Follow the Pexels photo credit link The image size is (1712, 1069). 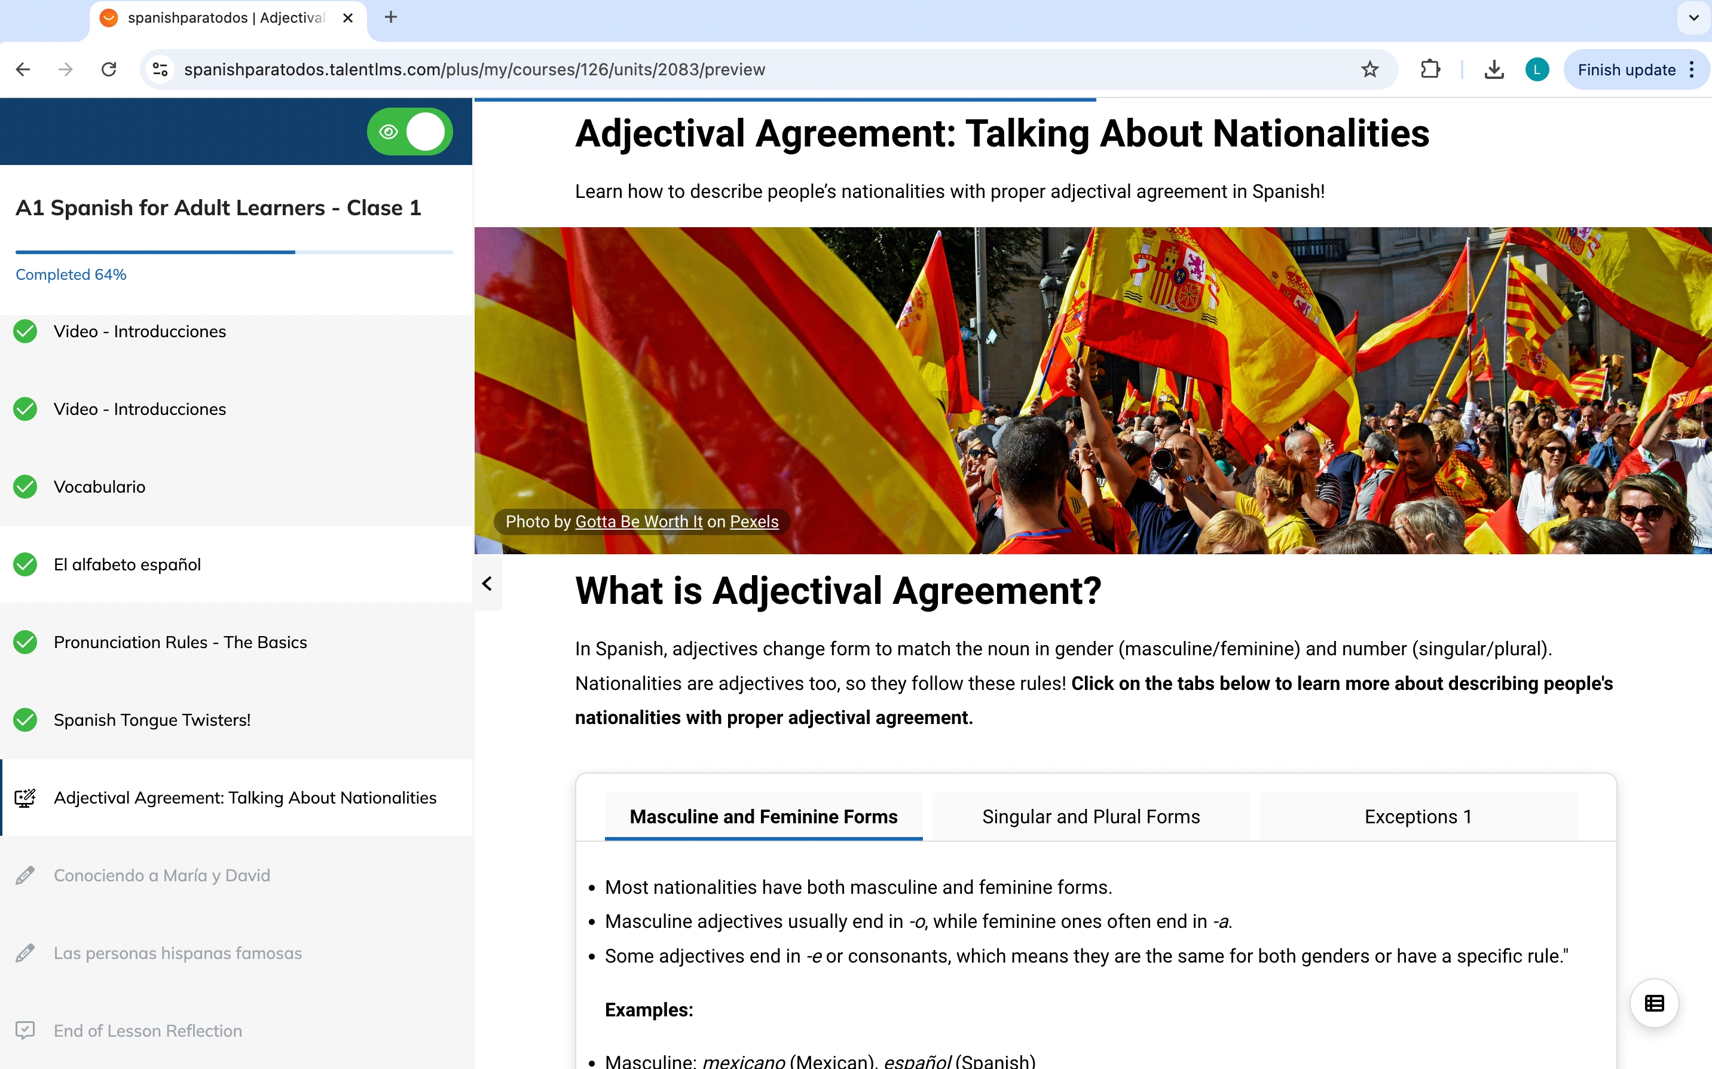(754, 522)
